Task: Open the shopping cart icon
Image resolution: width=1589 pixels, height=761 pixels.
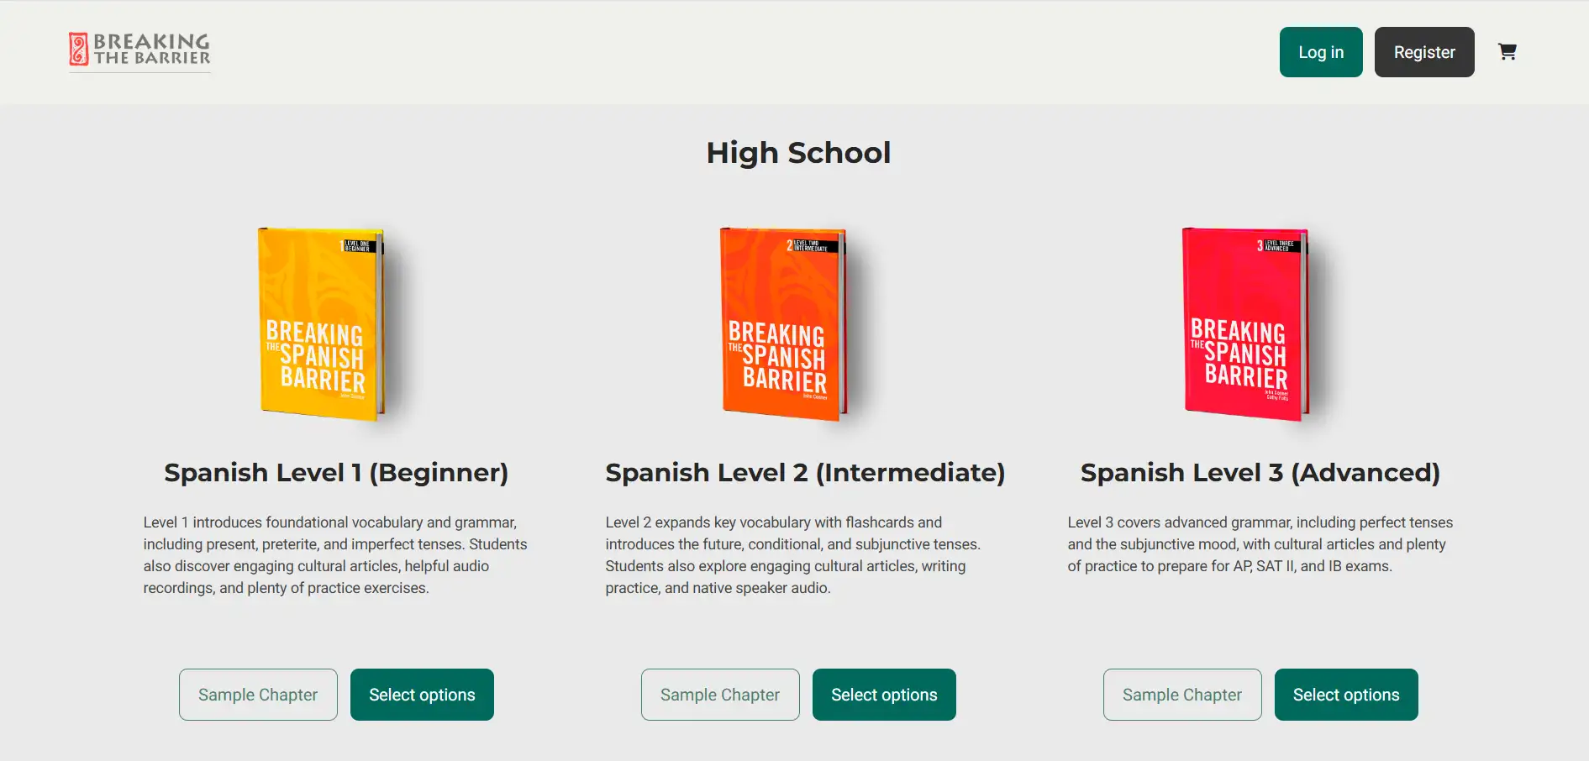Action: (x=1507, y=52)
